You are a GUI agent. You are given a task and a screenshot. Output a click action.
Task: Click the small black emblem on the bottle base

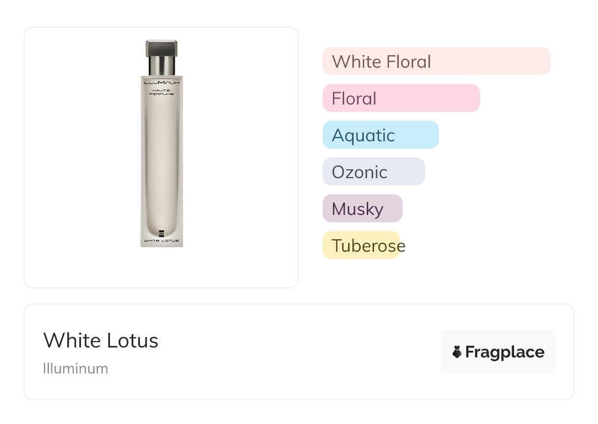tap(162, 233)
